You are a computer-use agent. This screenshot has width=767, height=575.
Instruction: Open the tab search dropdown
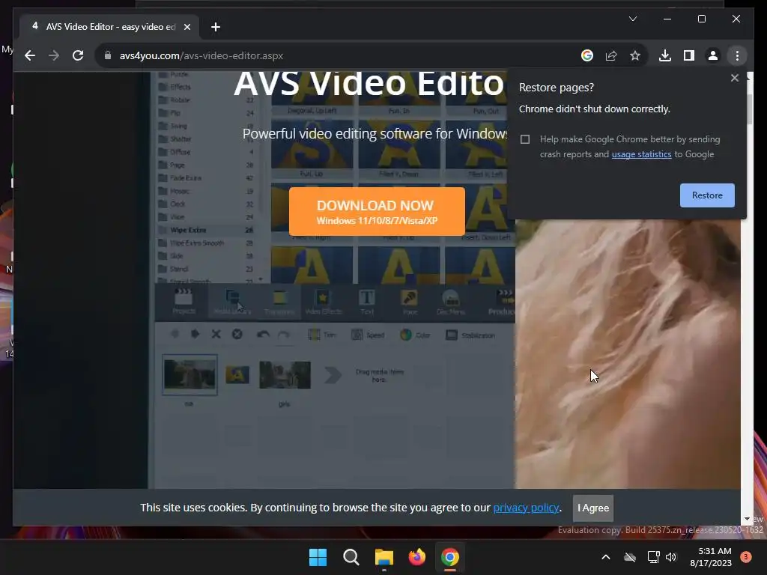tap(632, 19)
